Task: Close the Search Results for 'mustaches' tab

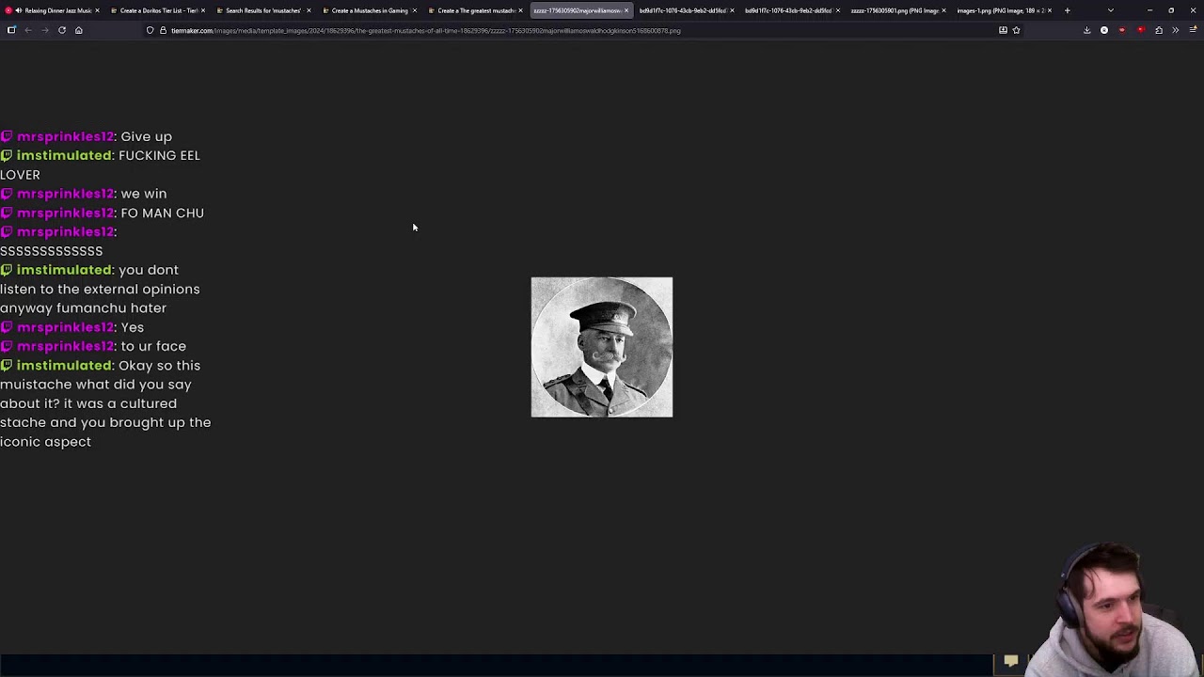Action: 309,10
